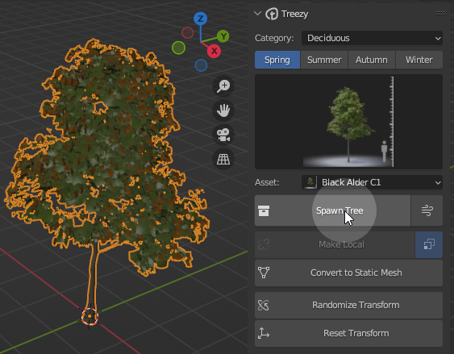Click the tree preview thumbnail

point(348,122)
